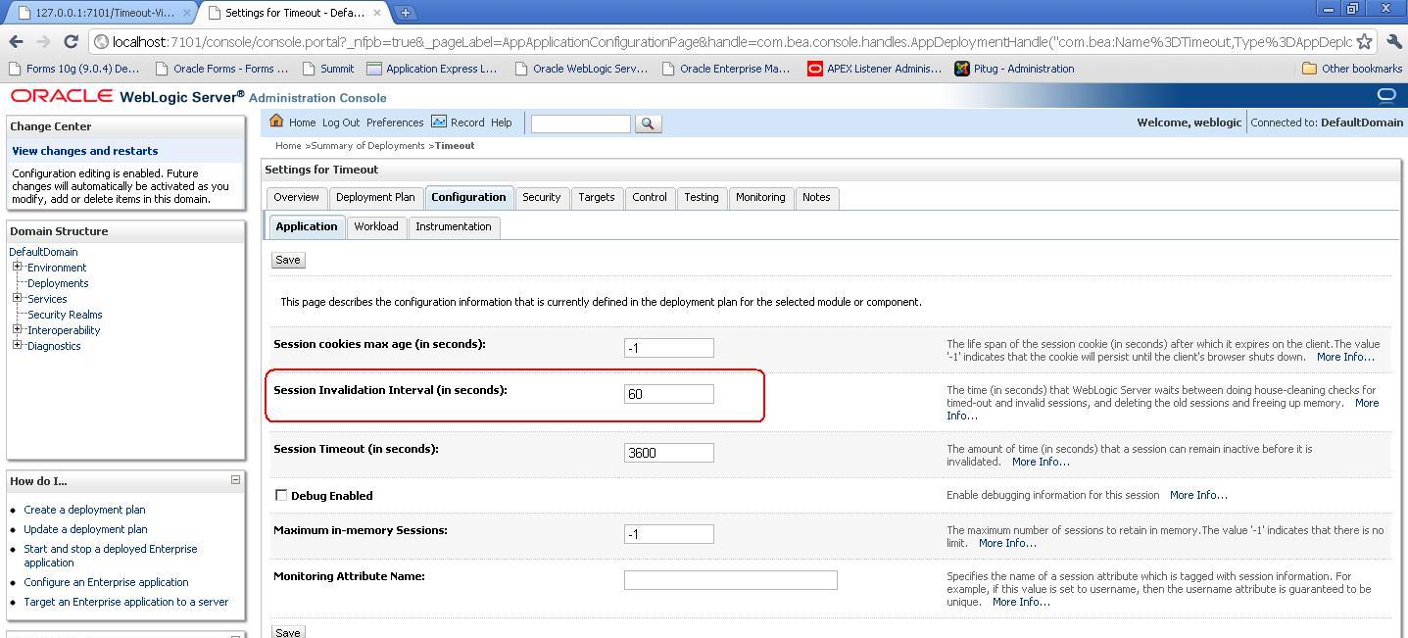1408x638 pixels.
Task: Open the Create a deployment plan link
Action: (84, 510)
